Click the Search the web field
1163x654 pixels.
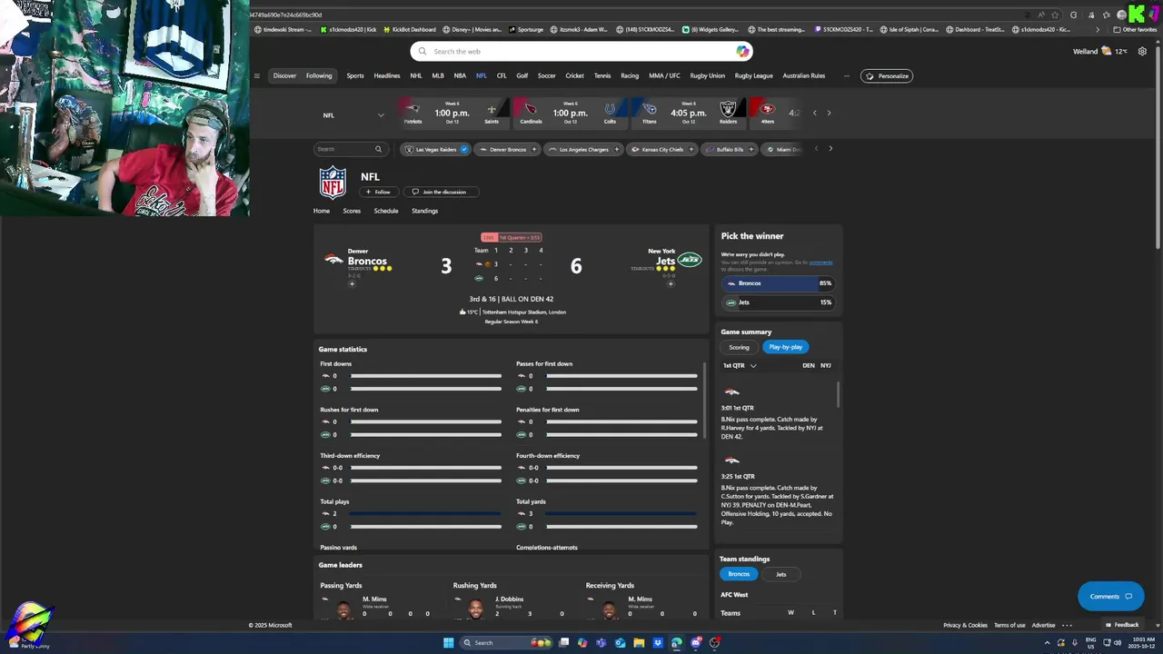pos(581,52)
